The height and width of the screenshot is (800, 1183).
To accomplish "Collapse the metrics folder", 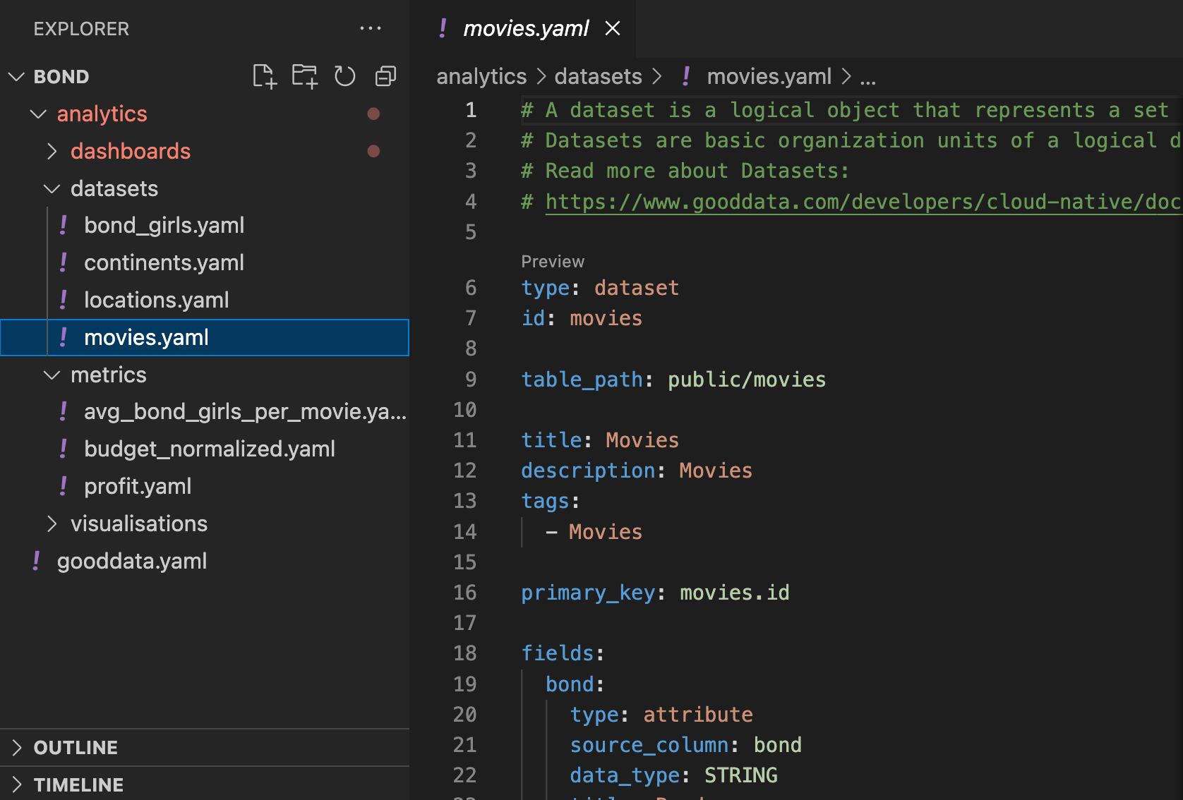I will [51, 375].
